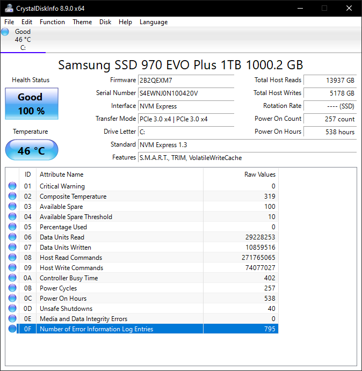This screenshot has width=362, height=371.
Task: Select the Percentage Used attribute name
Action: [x=63, y=227]
